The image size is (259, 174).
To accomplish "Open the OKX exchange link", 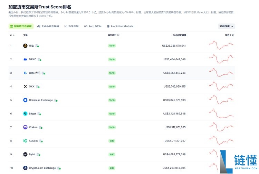I will [x=32, y=86].
